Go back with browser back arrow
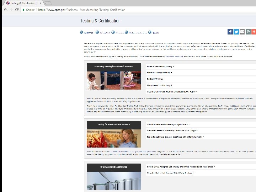This screenshot has height=192, width=256. pyautogui.click(x=5, y=10)
